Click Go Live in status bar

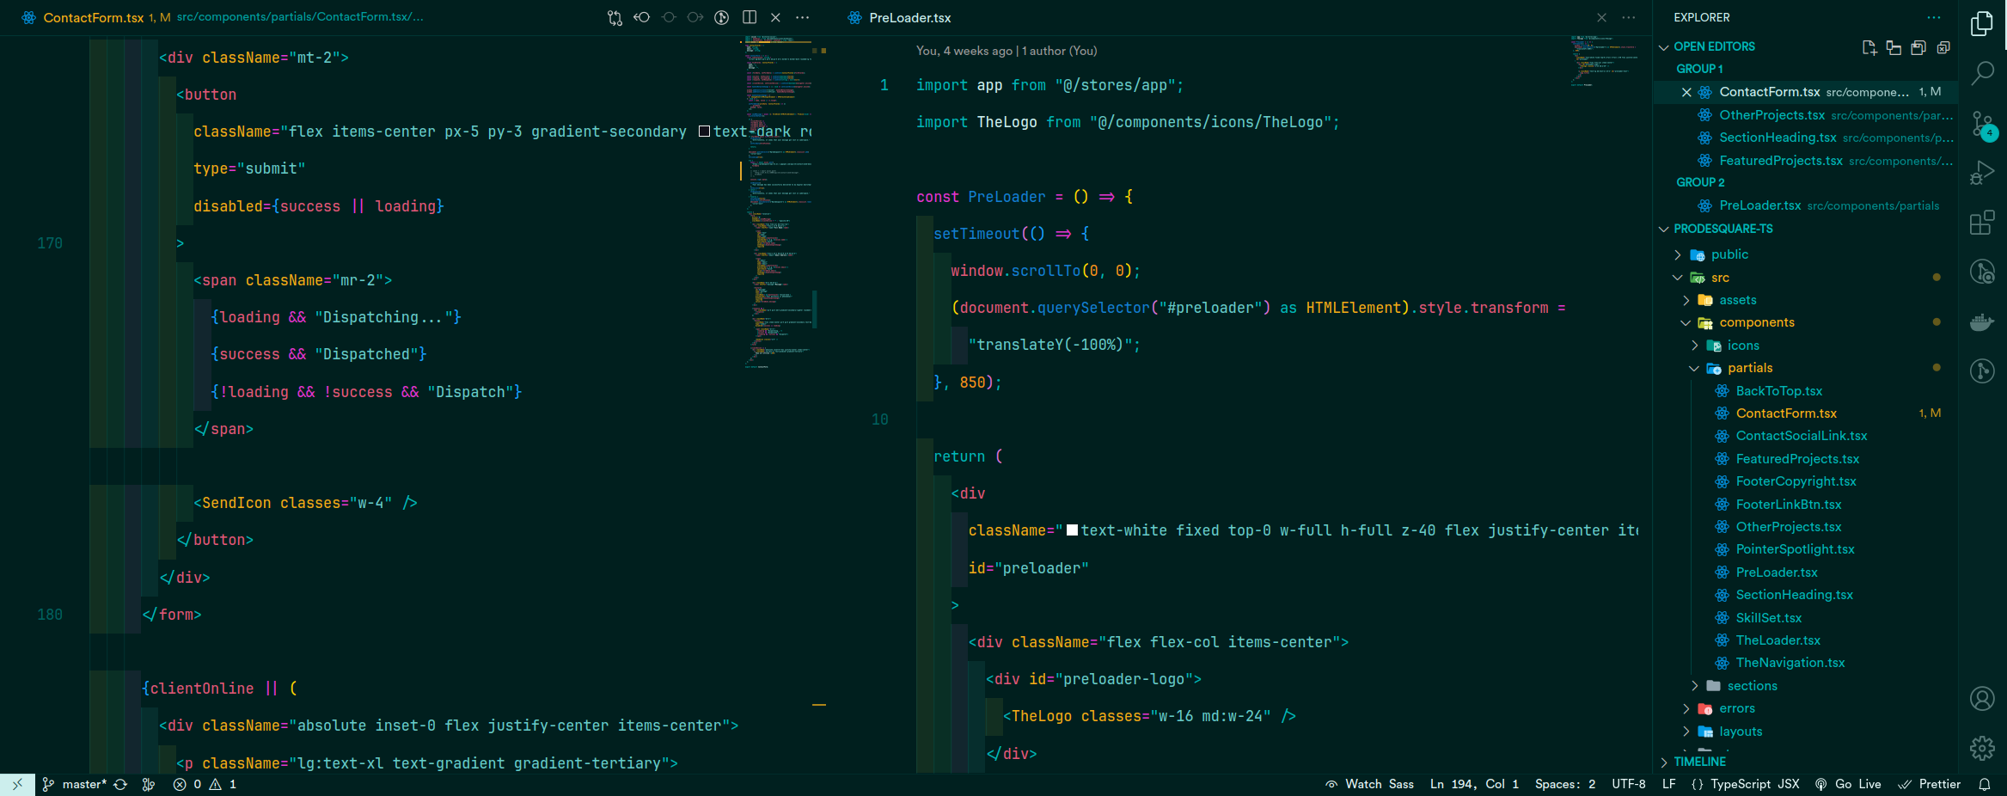[1848, 784]
